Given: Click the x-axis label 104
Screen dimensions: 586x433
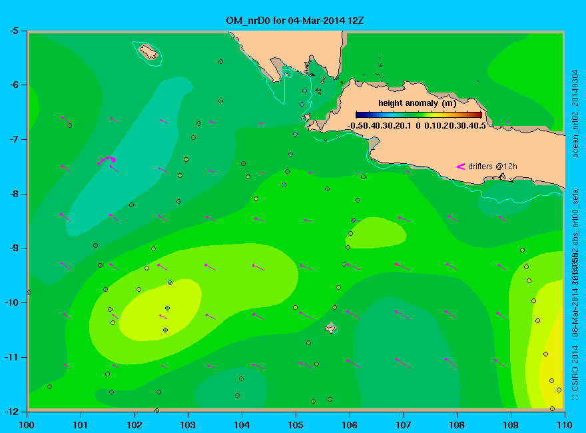Looking at the screenshot, I should (242, 425).
